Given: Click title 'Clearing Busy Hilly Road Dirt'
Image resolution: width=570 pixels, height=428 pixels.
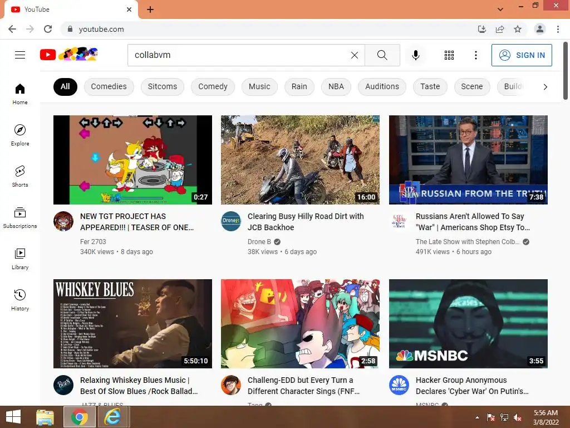Looking at the screenshot, I should point(306,222).
